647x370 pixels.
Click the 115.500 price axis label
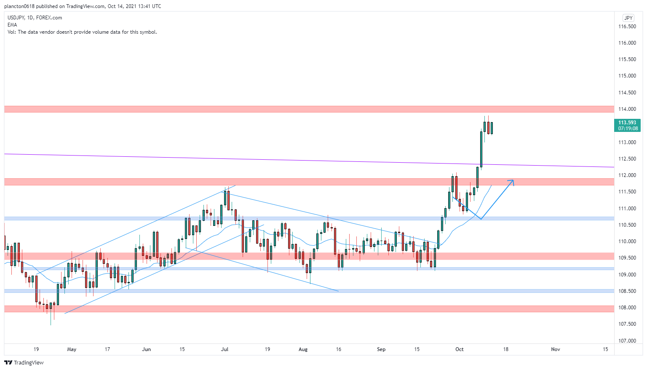point(627,59)
